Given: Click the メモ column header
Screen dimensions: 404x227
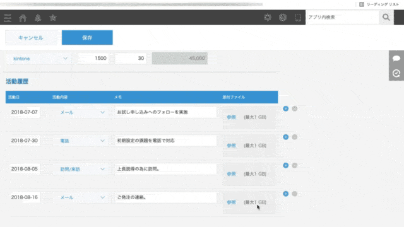Looking at the screenshot, I should pyautogui.click(x=118, y=97).
